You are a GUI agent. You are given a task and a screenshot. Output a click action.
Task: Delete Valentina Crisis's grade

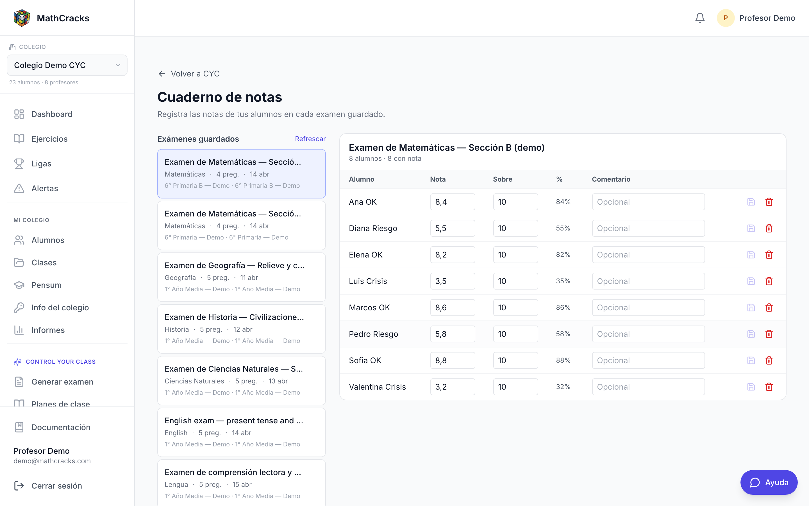(769, 387)
